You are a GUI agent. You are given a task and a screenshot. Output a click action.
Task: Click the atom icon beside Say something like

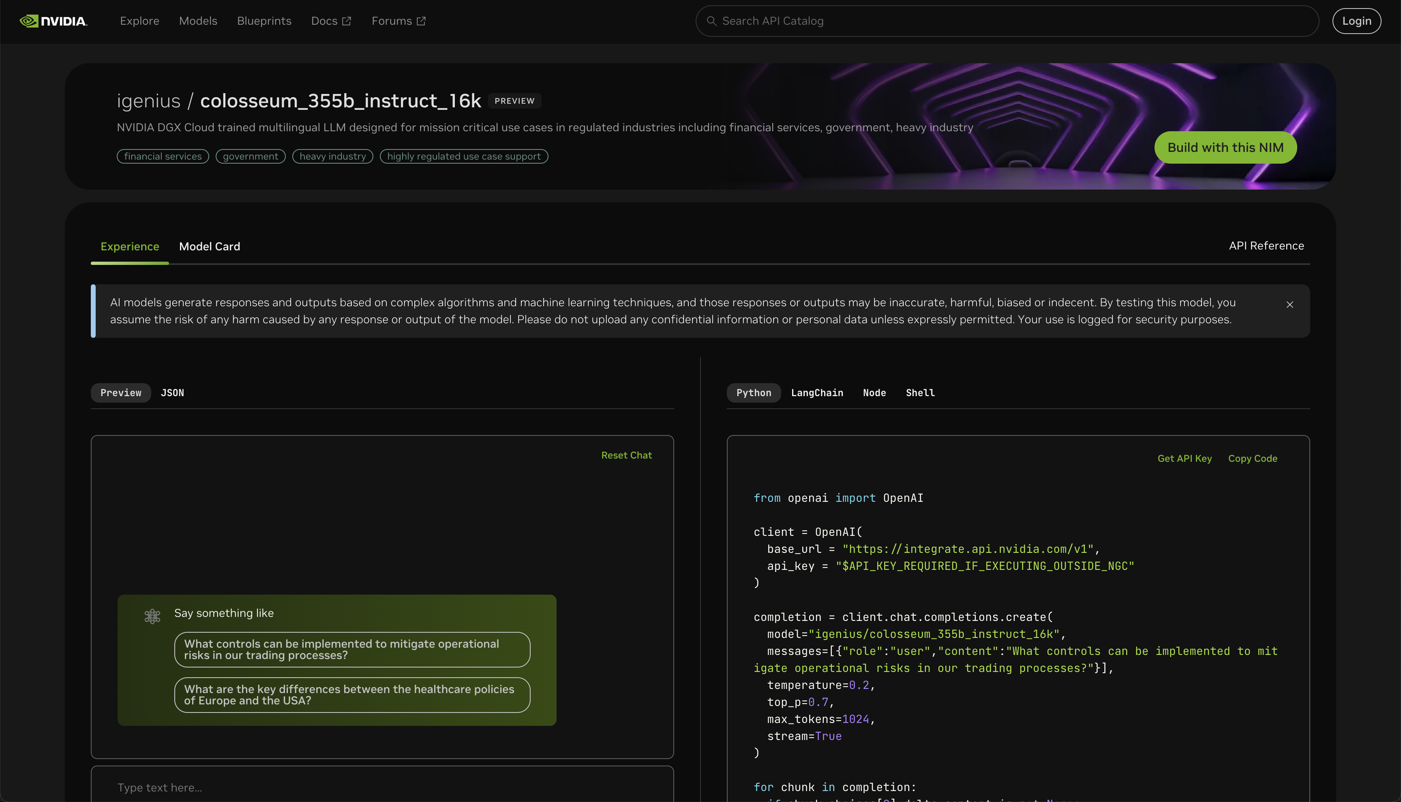pyautogui.click(x=152, y=616)
